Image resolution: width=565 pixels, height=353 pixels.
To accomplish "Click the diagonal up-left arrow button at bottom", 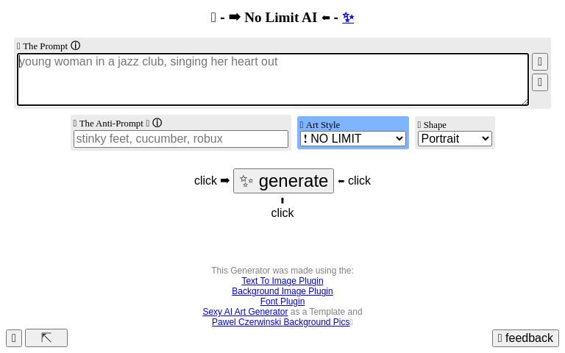I will tap(46, 338).
